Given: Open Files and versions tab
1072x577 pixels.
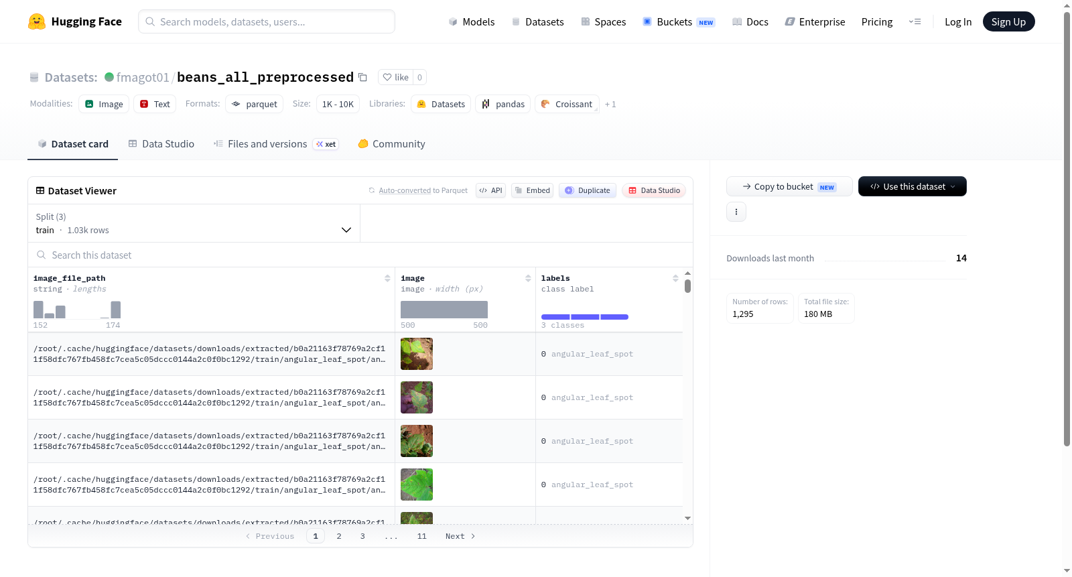Looking at the screenshot, I should click(276, 143).
